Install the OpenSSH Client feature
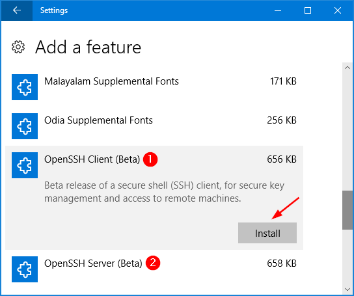Viewport: 354px width, 296px height. tap(267, 233)
